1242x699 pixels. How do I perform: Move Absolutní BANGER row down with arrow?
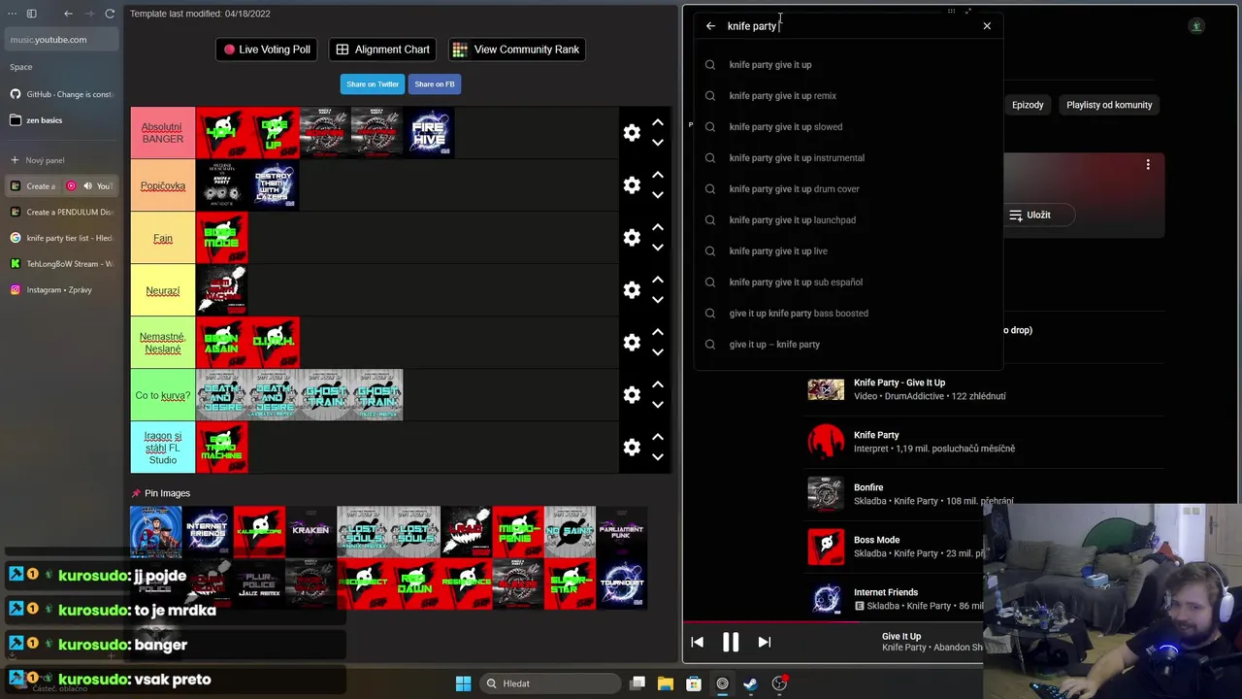coord(658,143)
